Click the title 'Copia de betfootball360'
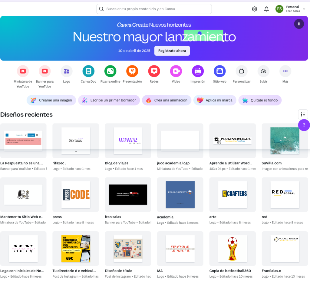Image resolution: width=310 pixels, height=284 pixels. [230, 271]
